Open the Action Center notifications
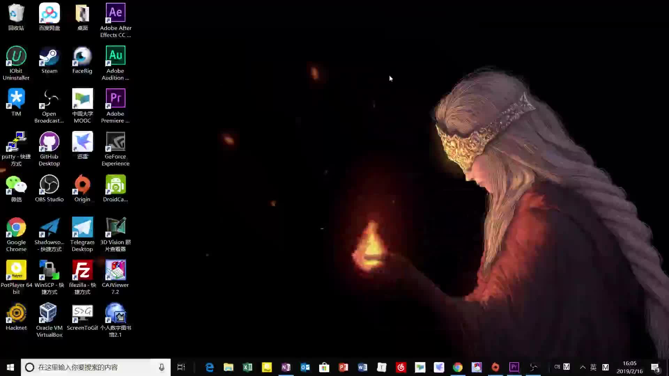This screenshot has width=669, height=376. tap(655, 367)
